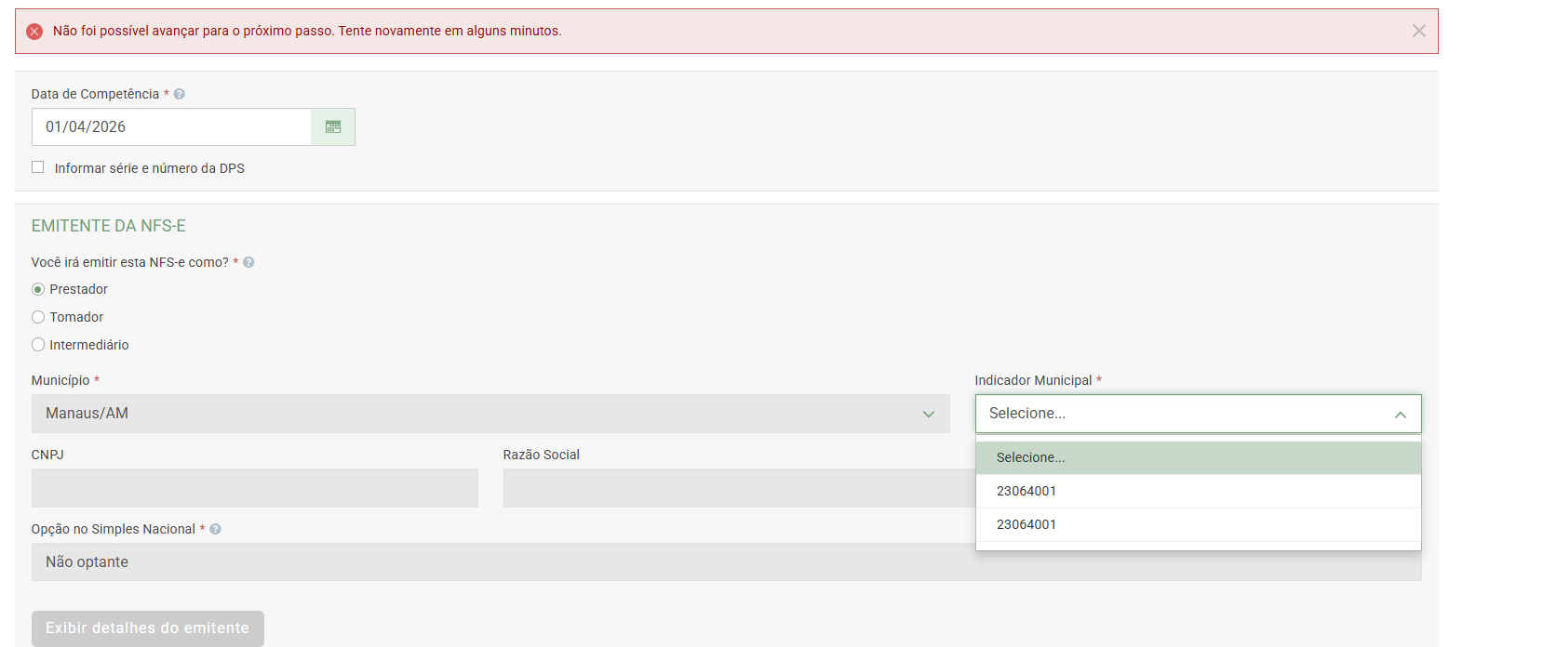Choose the Intermediário radio option
This screenshot has height=647, width=1543.
point(38,345)
